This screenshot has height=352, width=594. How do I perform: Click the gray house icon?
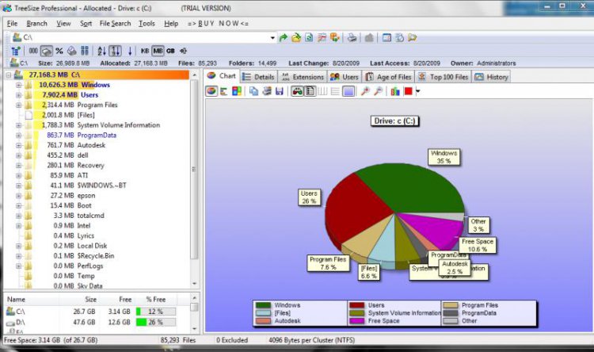pyautogui.click(x=369, y=37)
